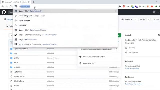Select suggestion localhost/self/logout
This screenshot has height=90, width=160.
pyautogui.click(x=65, y=30)
